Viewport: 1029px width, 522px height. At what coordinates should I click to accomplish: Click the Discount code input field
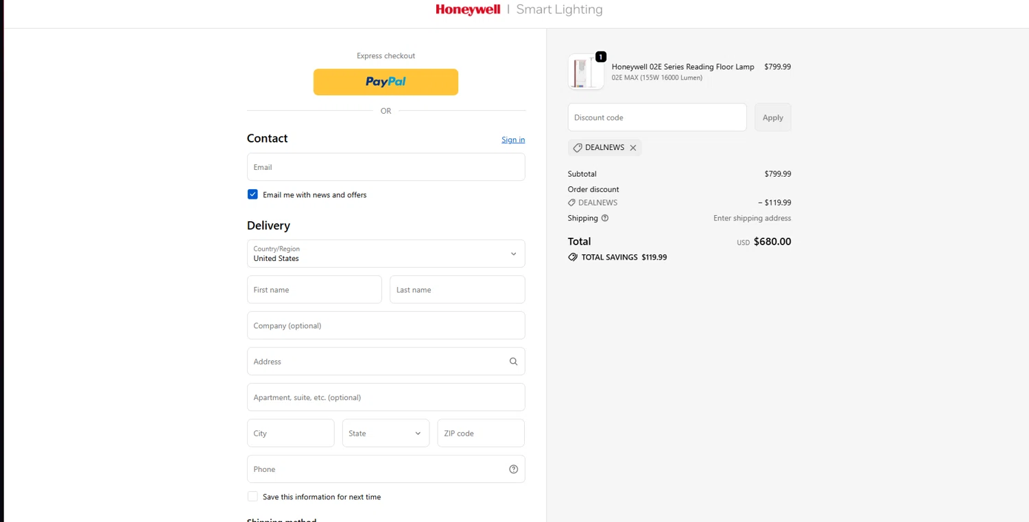click(x=657, y=117)
